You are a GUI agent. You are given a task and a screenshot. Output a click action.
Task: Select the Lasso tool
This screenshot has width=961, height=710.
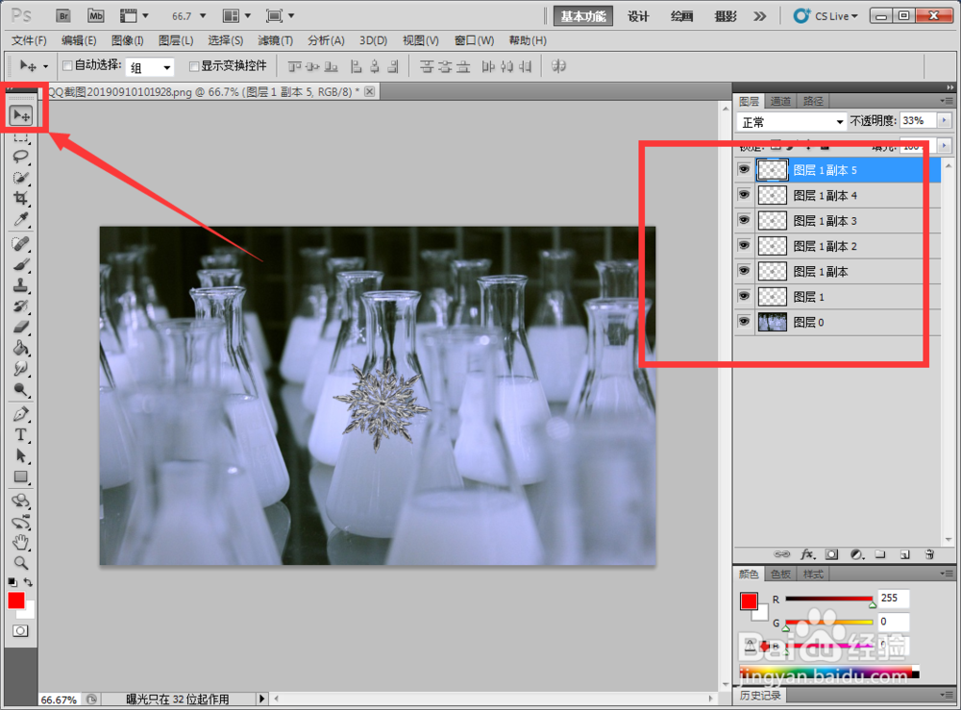pyautogui.click(x=21, y=154)
